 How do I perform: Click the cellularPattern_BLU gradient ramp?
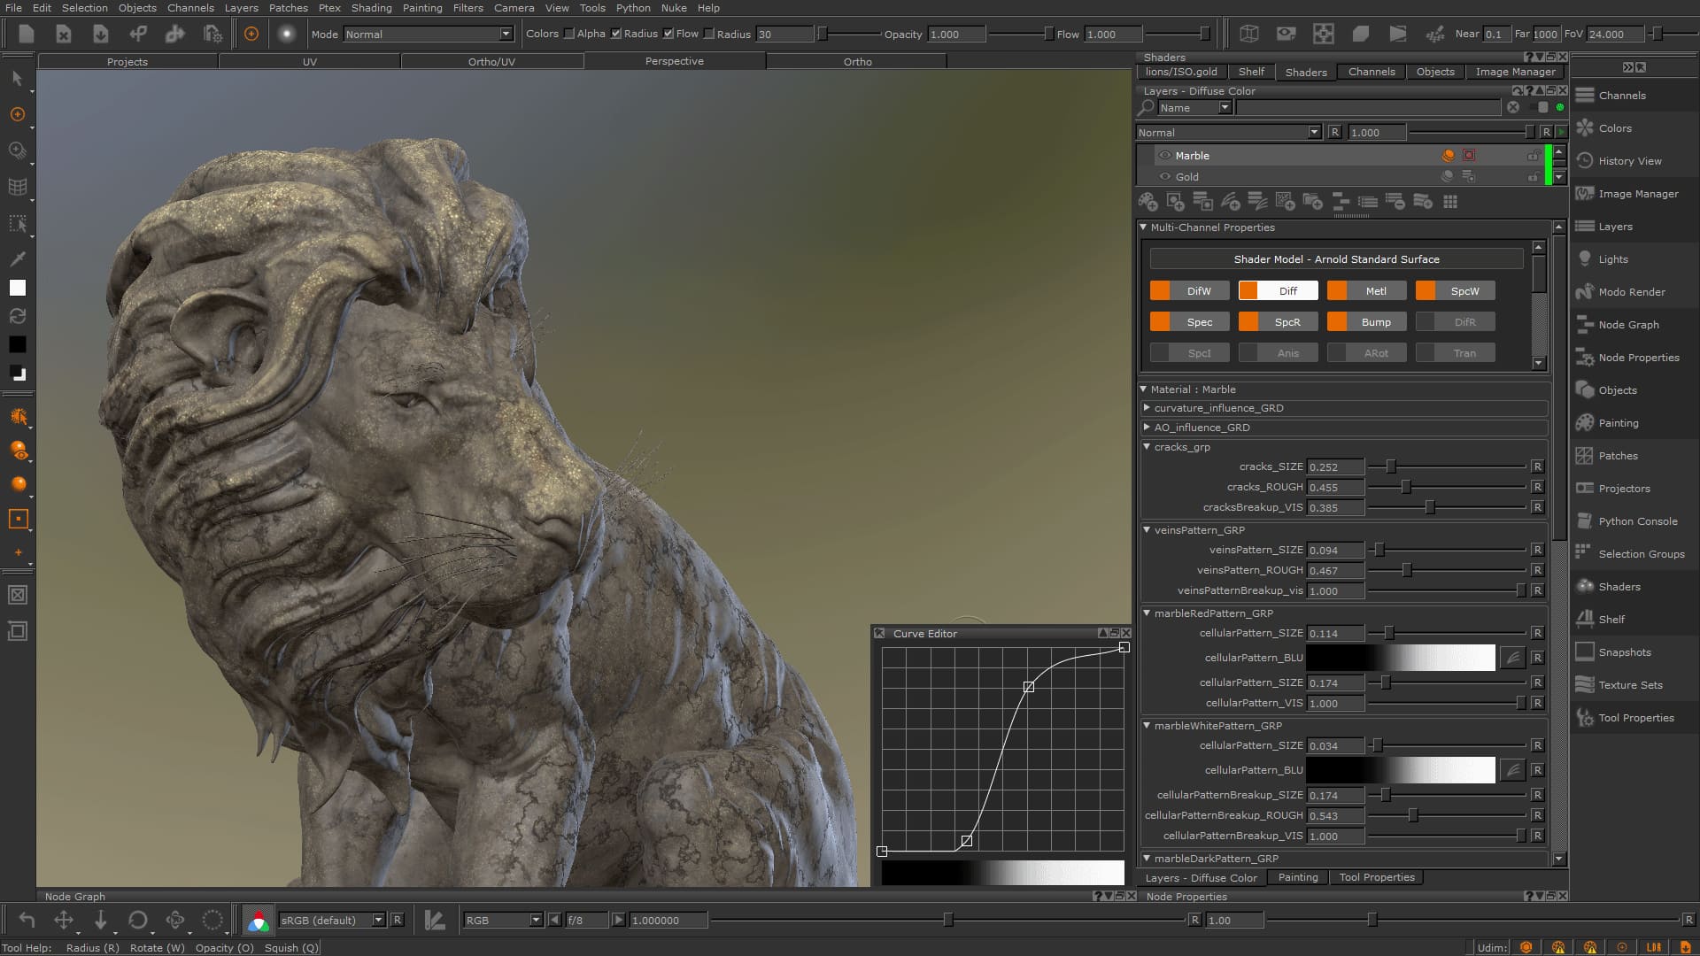point(1399,658)
